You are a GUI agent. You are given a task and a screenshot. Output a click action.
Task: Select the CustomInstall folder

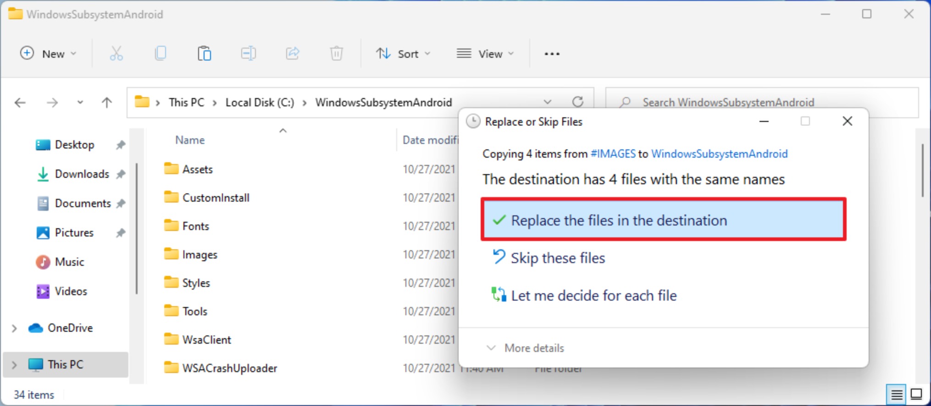point(207,198)
